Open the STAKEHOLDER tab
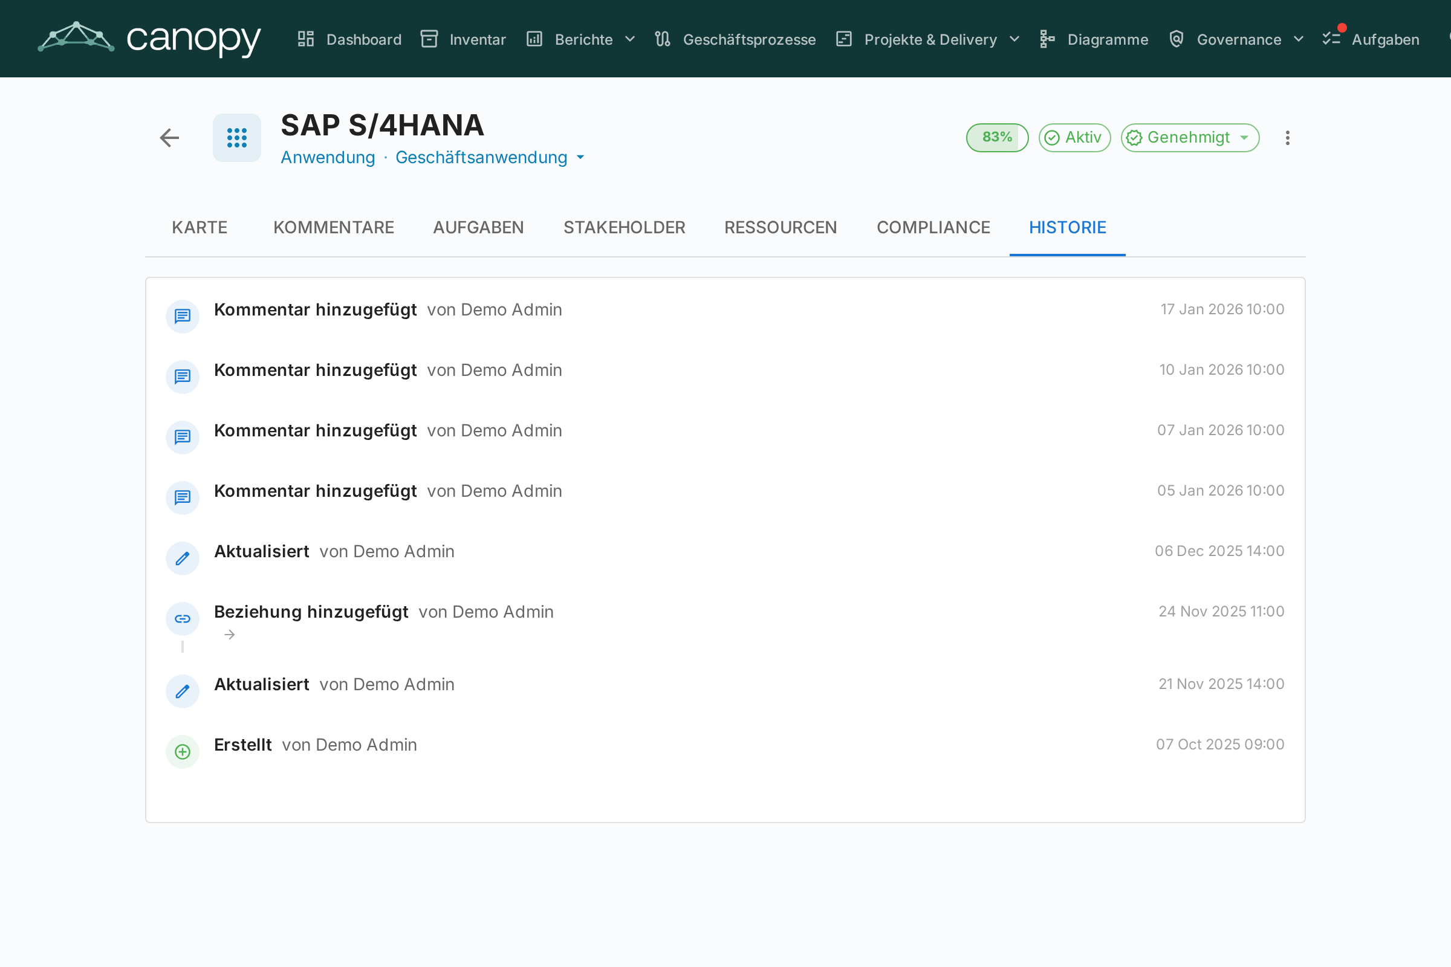This screenshot has height=967, width=1451. tap(625, 228)
